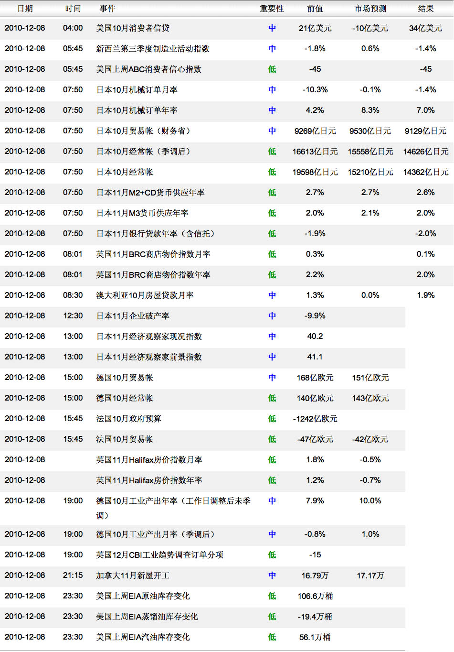Click the 12:30 time cell
Screen dimensions: 454x652
[x=73, y=316]
